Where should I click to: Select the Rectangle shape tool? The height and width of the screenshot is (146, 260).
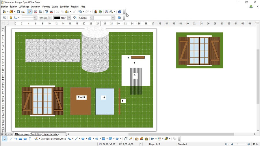point(20,139)
